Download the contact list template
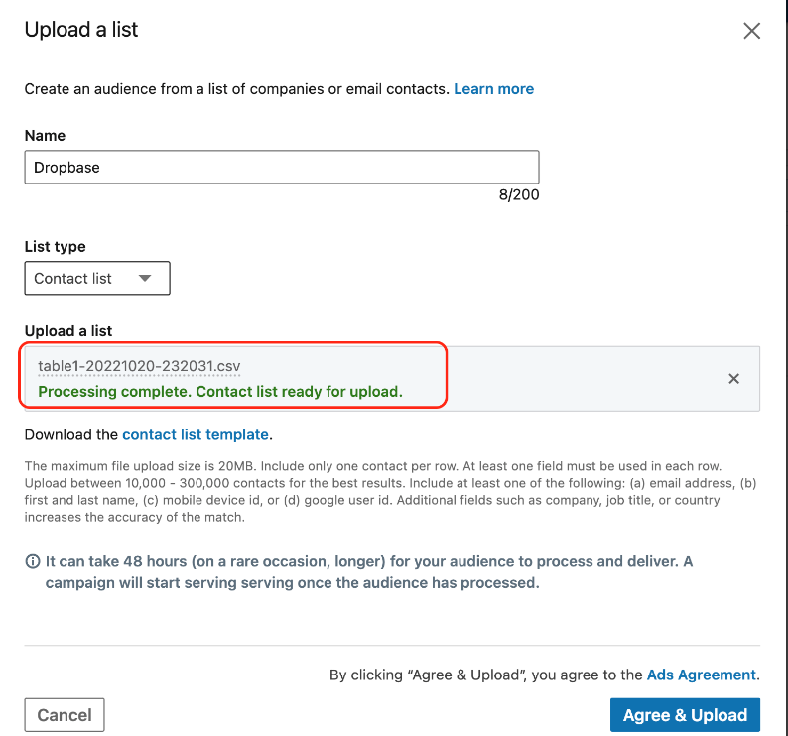The width and height of the screenshot is (788, 736). click(x=196, y=434)
